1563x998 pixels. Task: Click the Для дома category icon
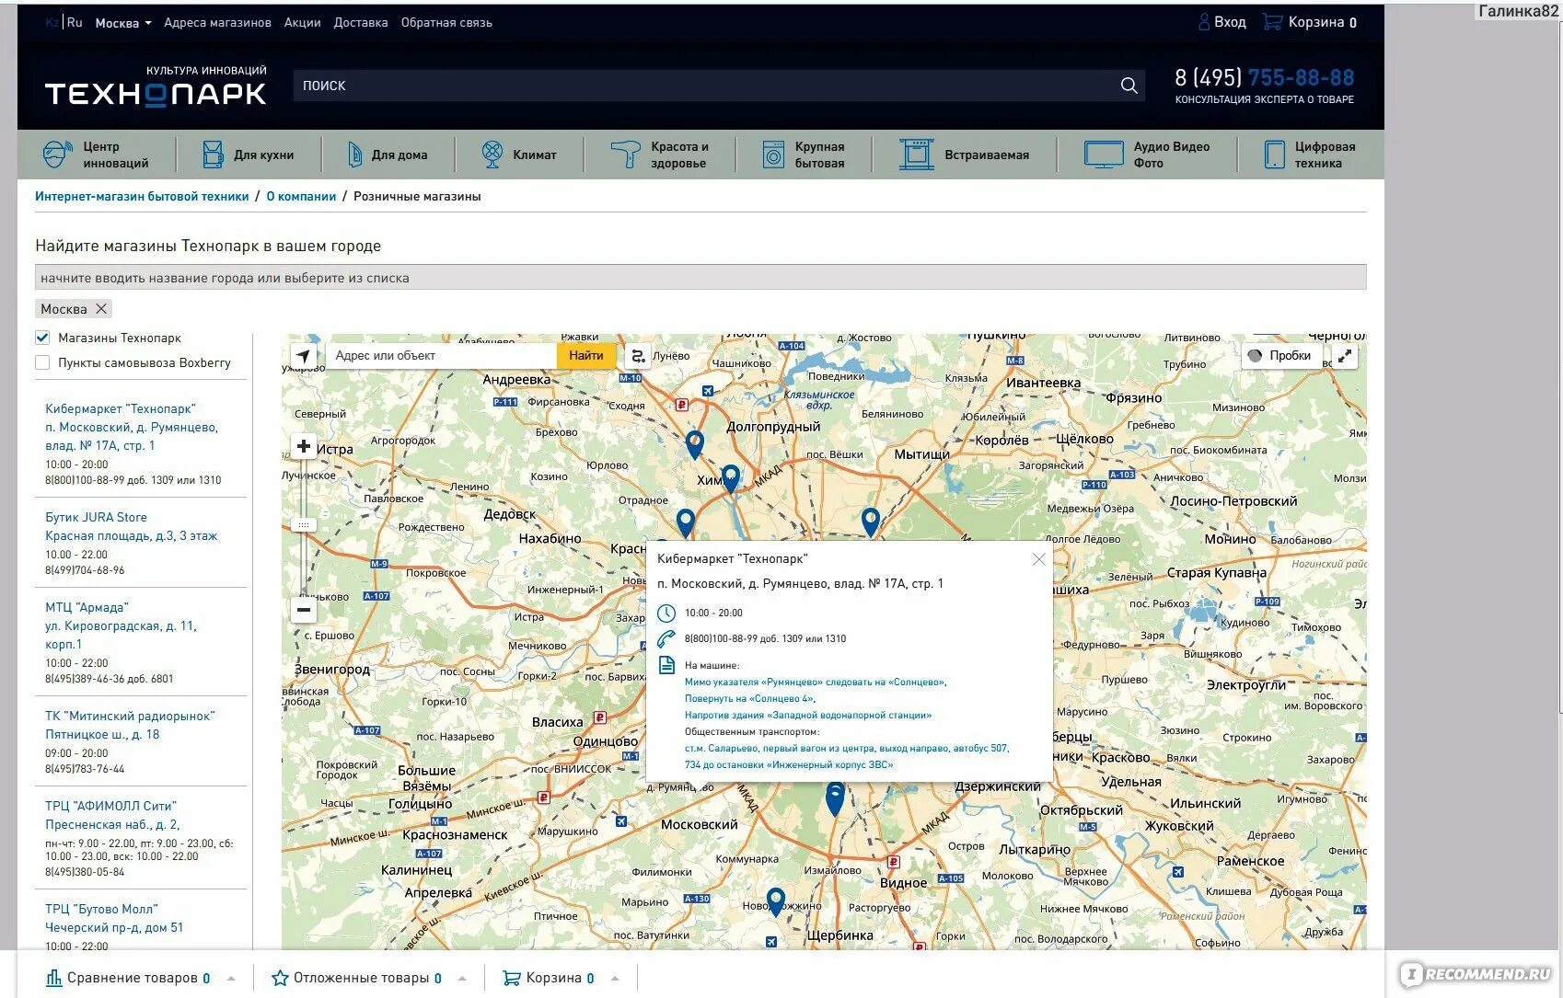pos(354,155)
